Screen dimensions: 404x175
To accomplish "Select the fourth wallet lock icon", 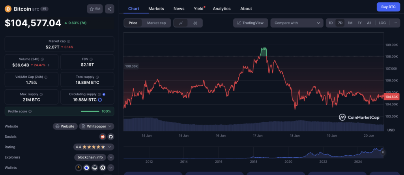I will tap(103, 168).
